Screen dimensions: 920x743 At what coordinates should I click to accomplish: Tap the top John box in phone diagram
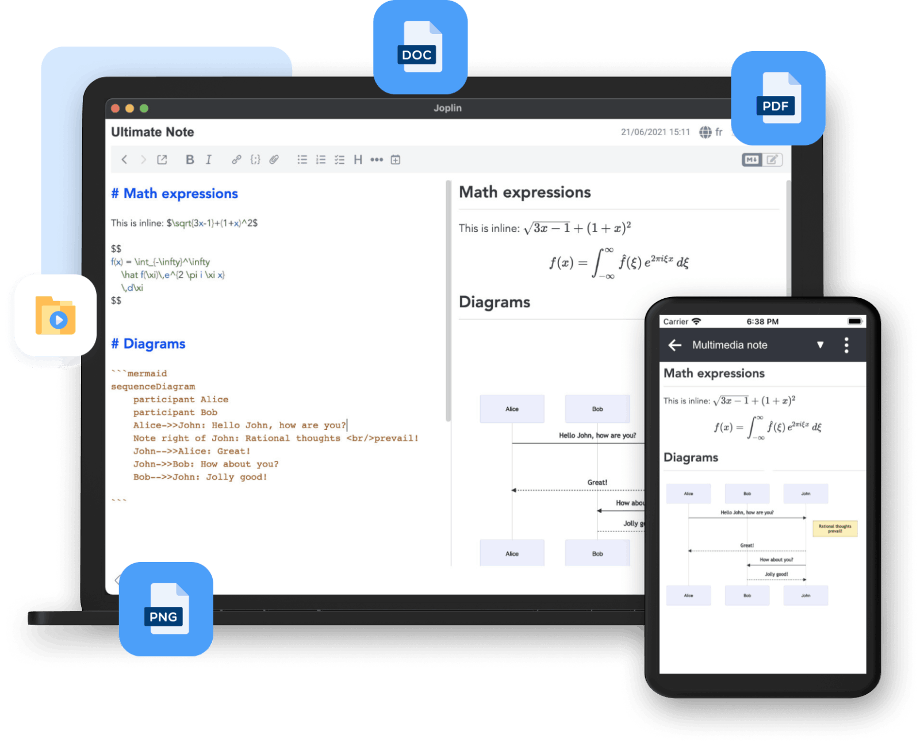click(x=806, y=494)
